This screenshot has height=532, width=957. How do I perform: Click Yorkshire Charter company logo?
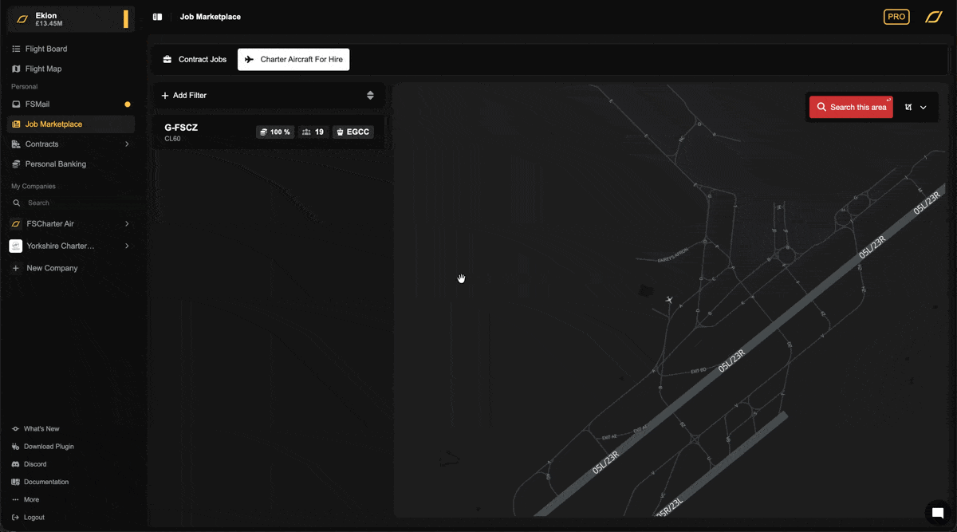pos(15,246)
